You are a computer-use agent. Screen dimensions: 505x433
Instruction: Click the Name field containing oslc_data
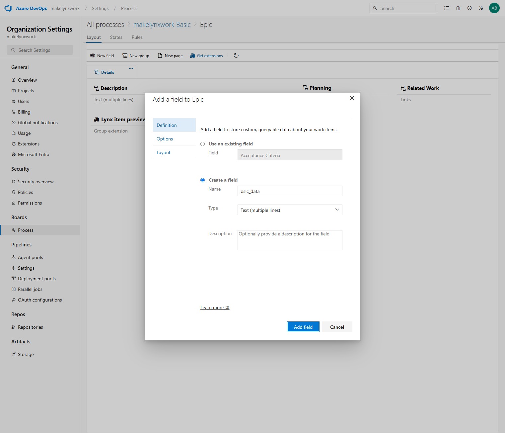point(290,191)
